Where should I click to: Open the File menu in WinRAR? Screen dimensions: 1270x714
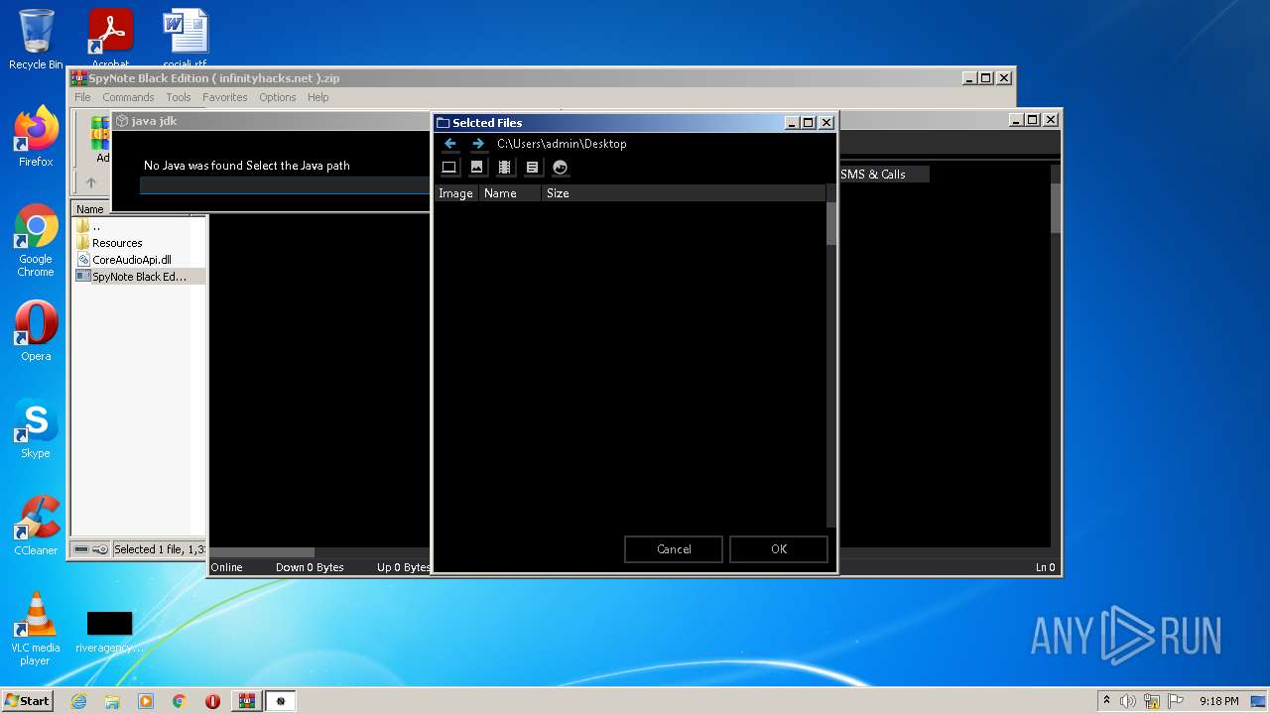tap(82, 97)
